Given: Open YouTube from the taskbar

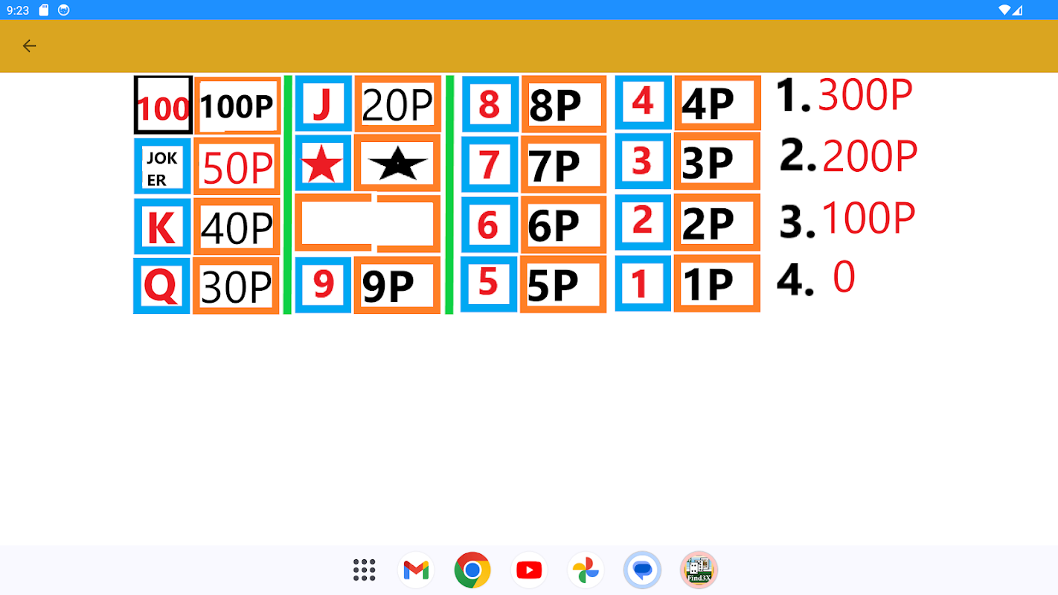Looking at the screenshot, I should pos(529,570).
